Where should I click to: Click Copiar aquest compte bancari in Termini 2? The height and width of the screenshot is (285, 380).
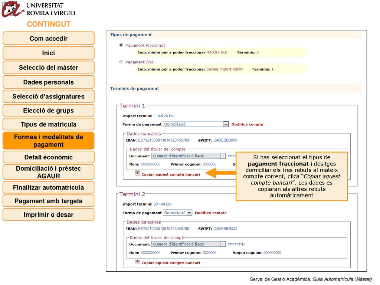(171, 263)
